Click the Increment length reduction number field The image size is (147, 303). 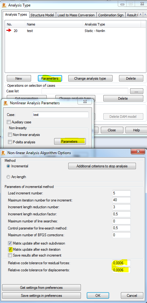(x=121, y=207)
